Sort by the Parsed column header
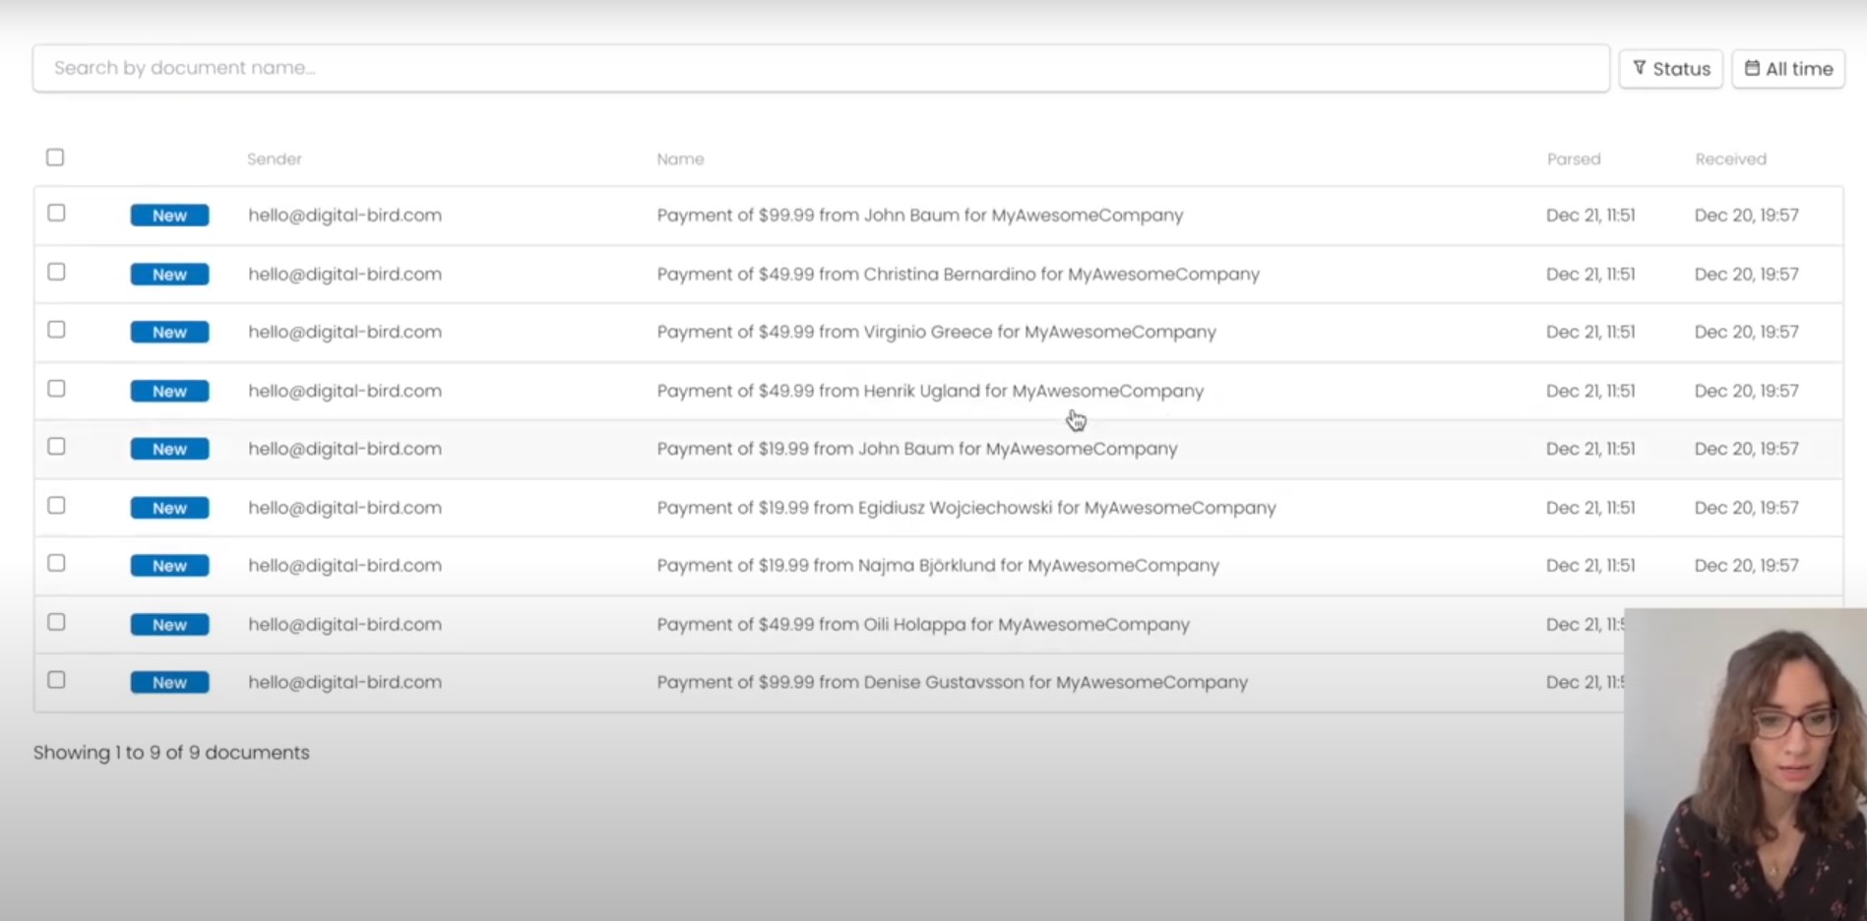 tap(1574, 158)
